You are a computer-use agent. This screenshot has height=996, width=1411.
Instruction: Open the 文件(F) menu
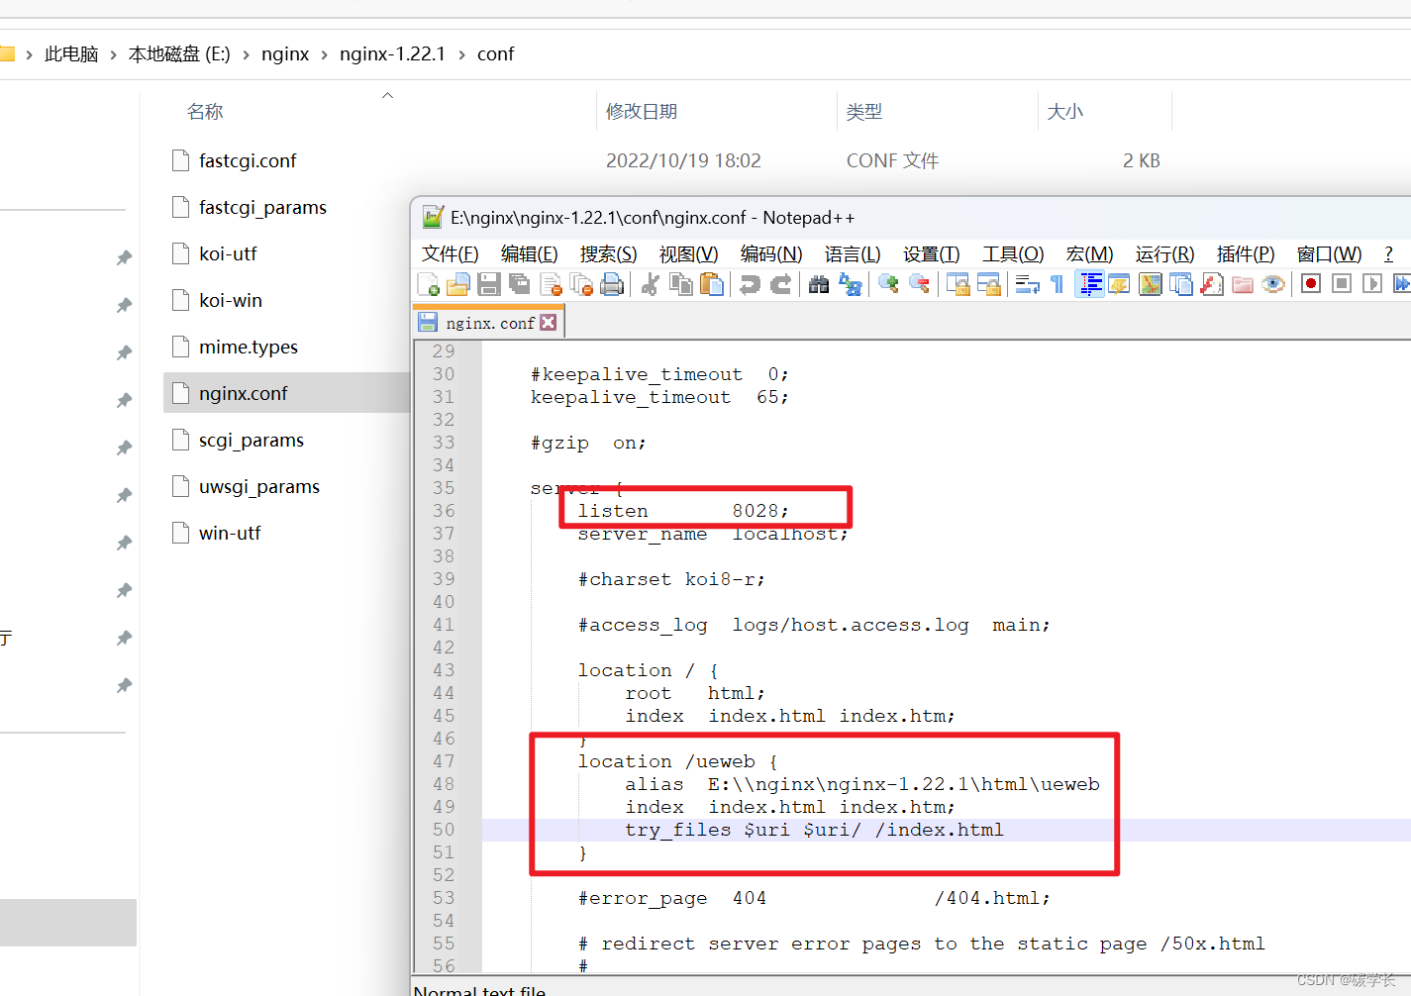451,254
